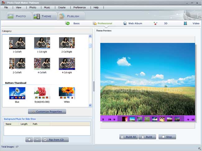The width and height of the screenshot is (202, 151).
Task: Sort music list by Name column
Action: click(11, 124)
